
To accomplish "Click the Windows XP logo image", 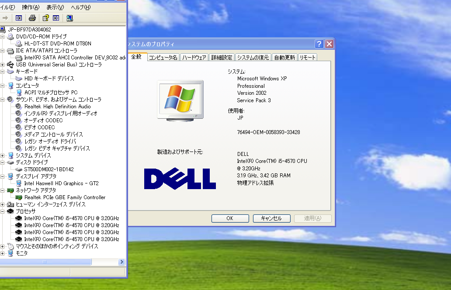I will coord(180,101).
